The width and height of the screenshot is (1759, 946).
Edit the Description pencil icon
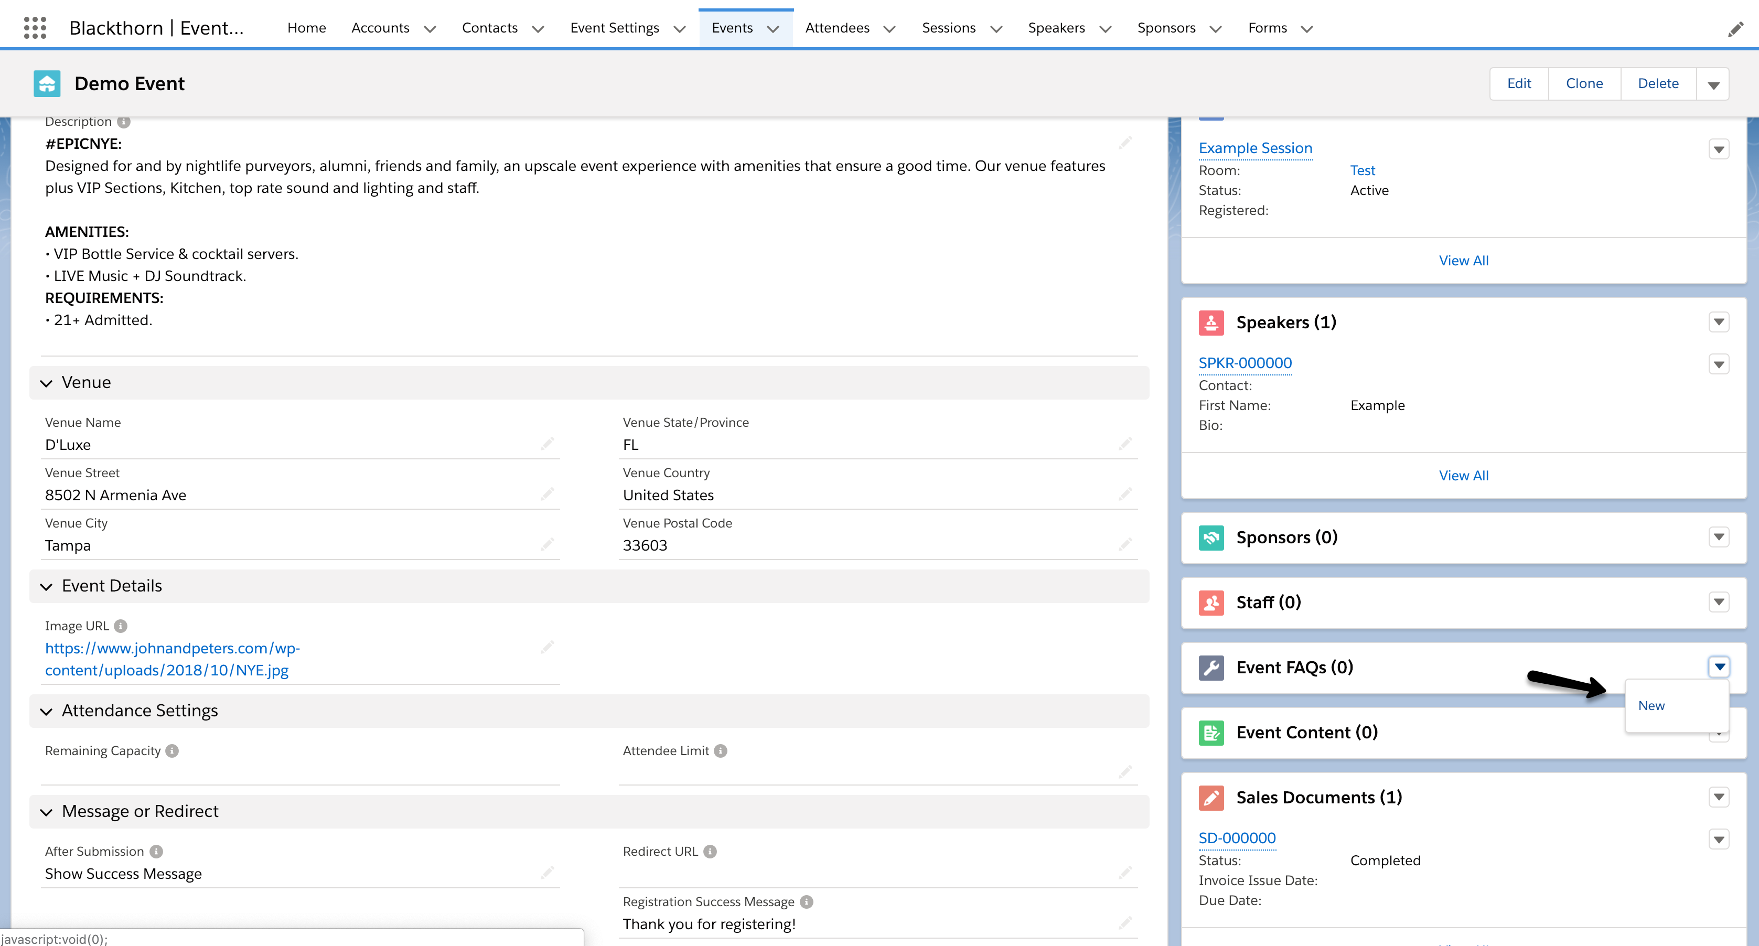tap(1125, 143)
